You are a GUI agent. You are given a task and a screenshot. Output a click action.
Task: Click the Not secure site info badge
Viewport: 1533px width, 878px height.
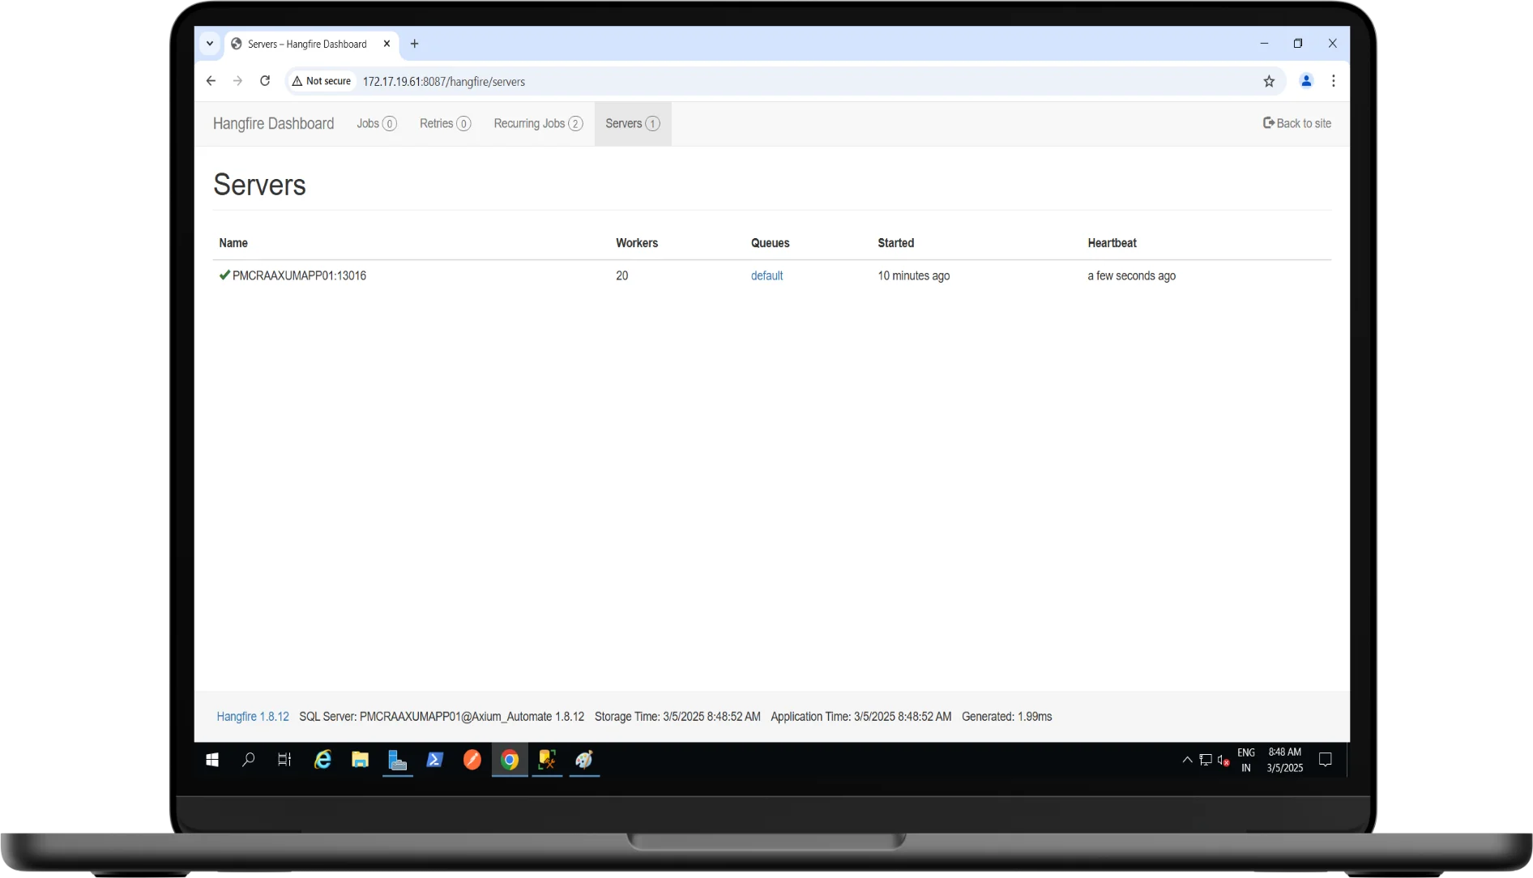click(322, 81)
